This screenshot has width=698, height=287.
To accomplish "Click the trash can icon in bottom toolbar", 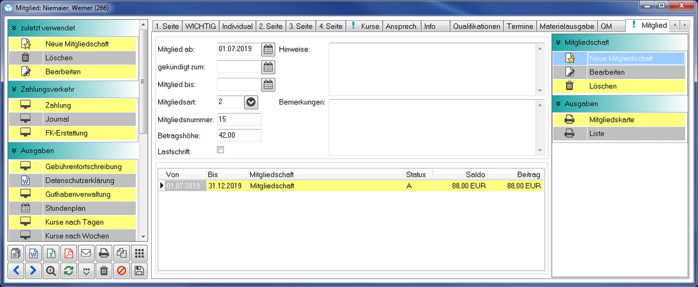I will pos(104,270).
